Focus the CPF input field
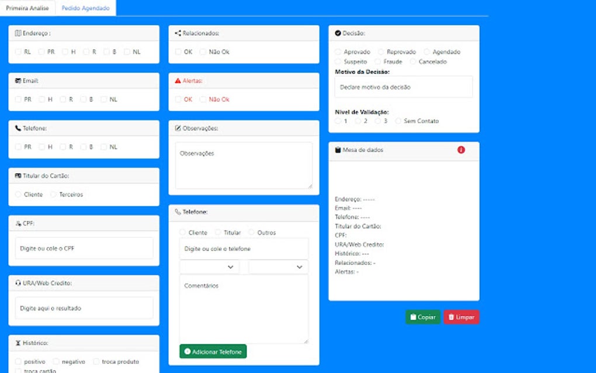Viewport: 596px width, 373px height. [x=84, y=248]
